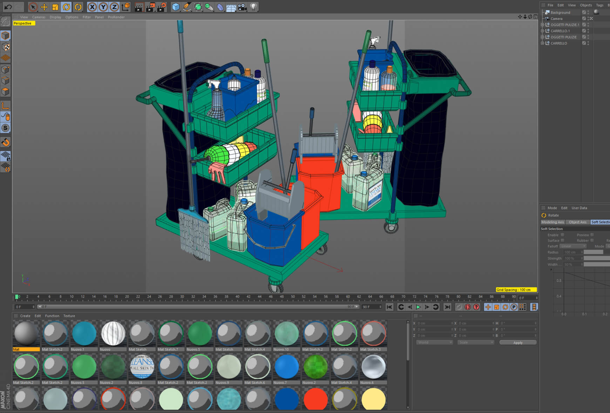Add a Camera object from toolbar
This screenshot has height=413, width=610.
242,7
